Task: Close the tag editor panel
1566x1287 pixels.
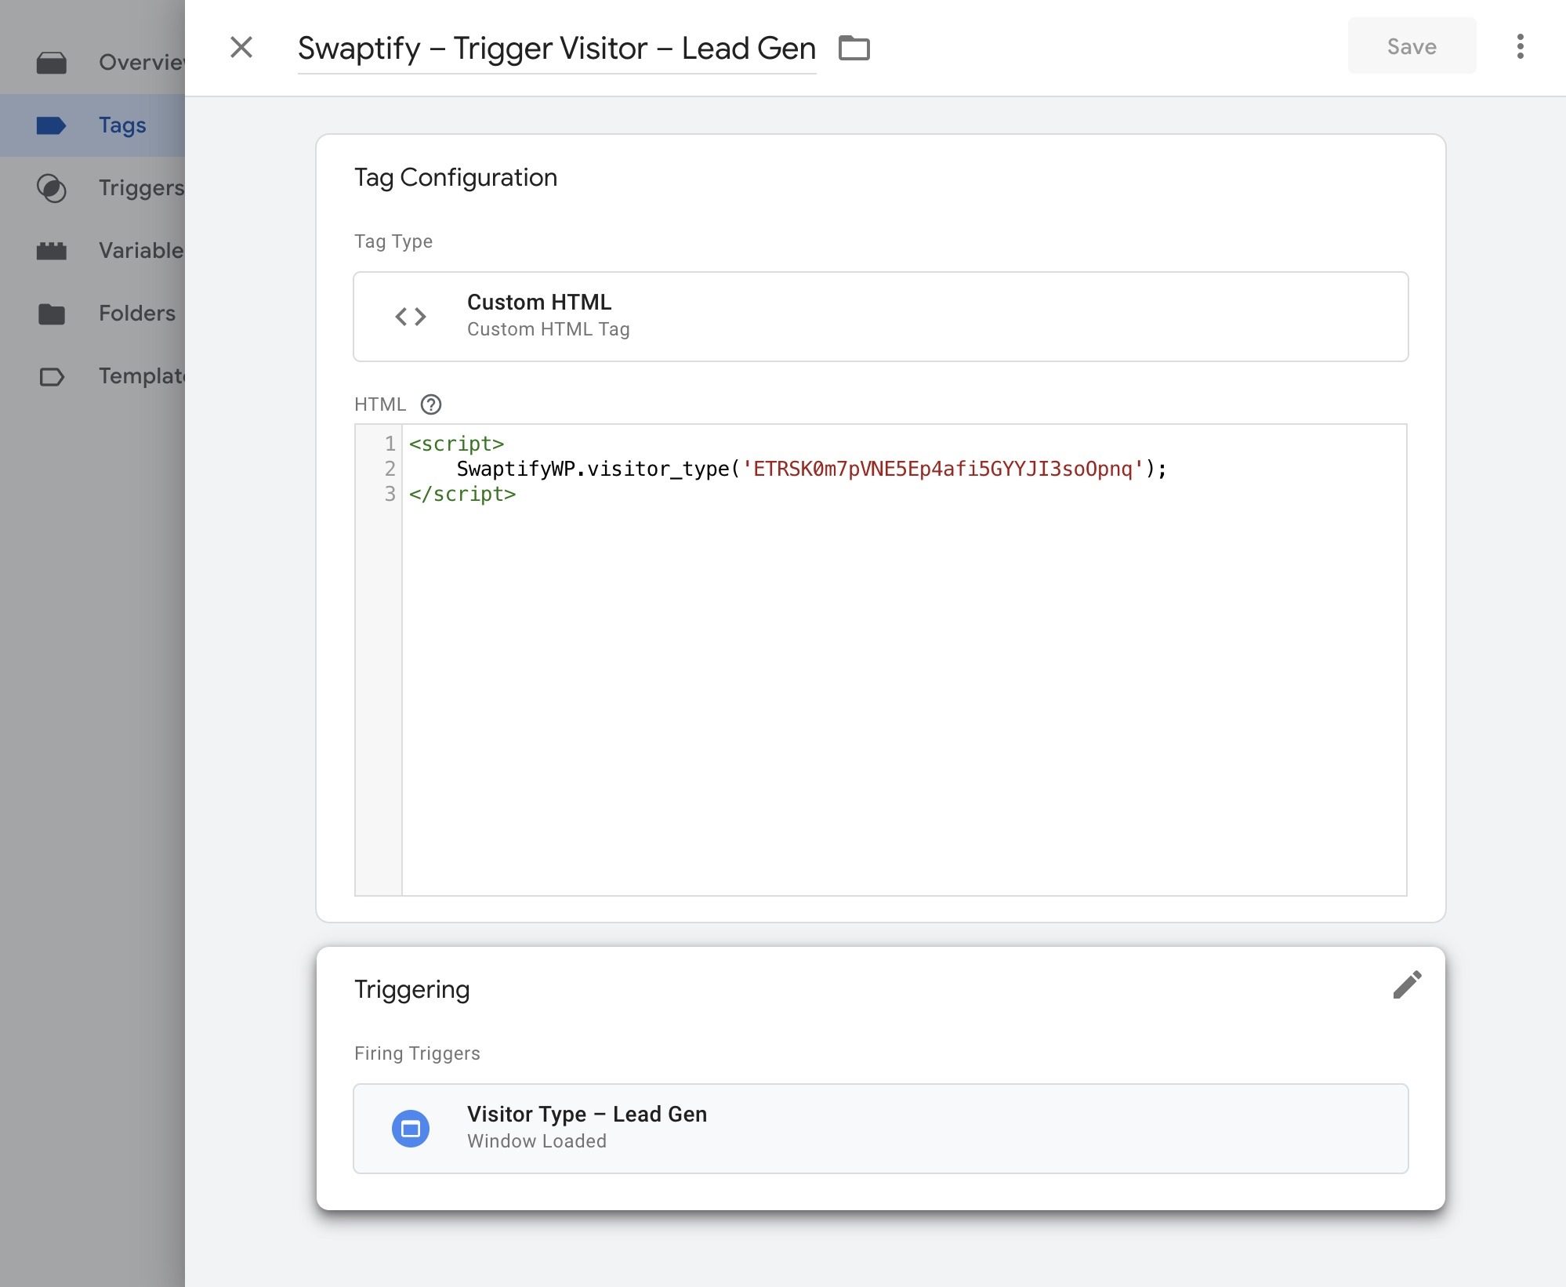Action: 241,47
